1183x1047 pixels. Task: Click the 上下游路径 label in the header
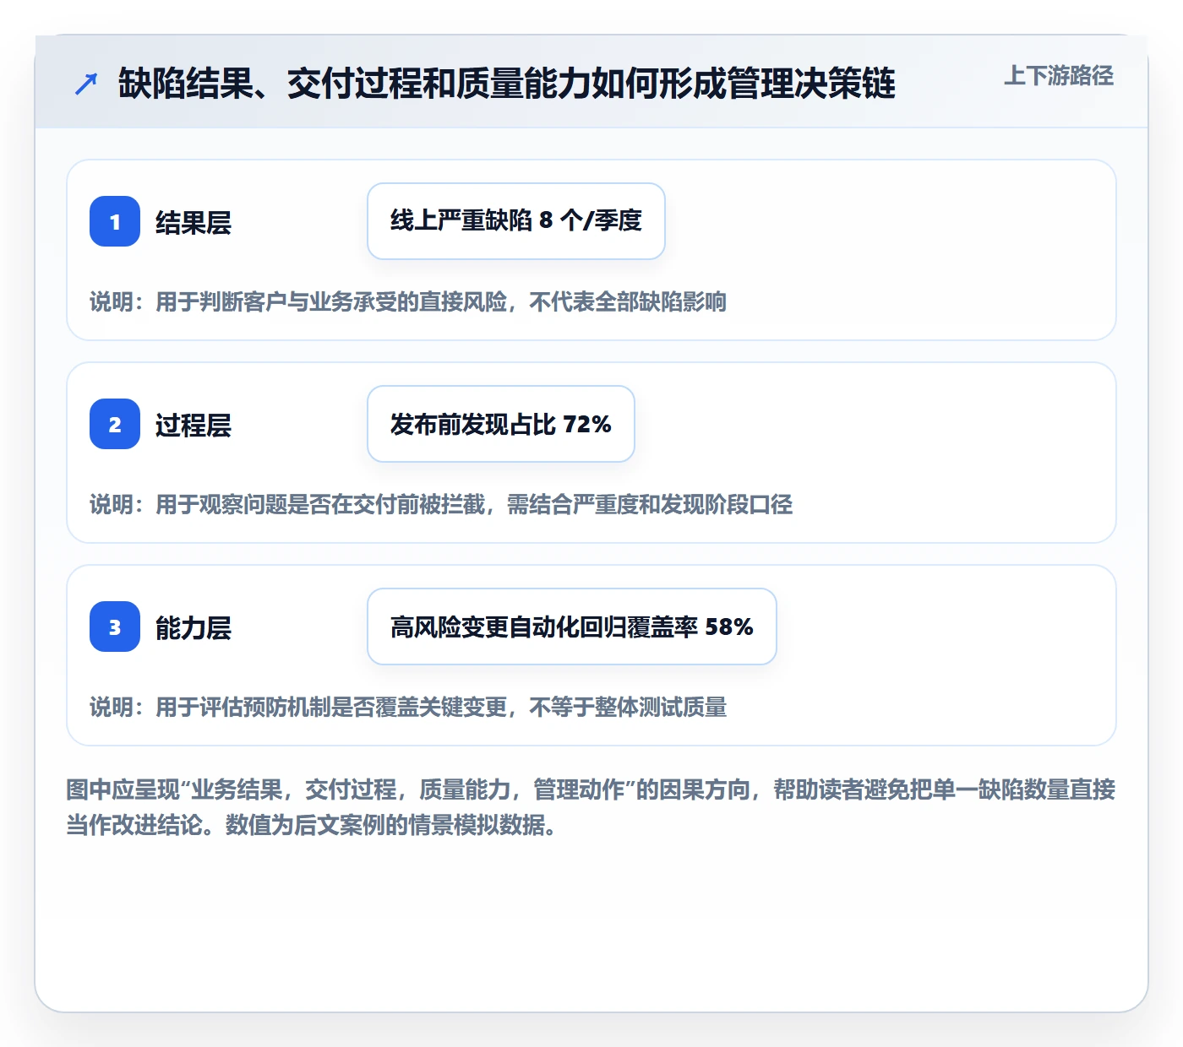tap(1059, 76)
